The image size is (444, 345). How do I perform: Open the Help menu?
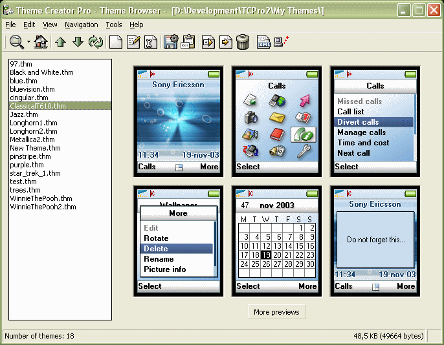[x=136, y=25]
